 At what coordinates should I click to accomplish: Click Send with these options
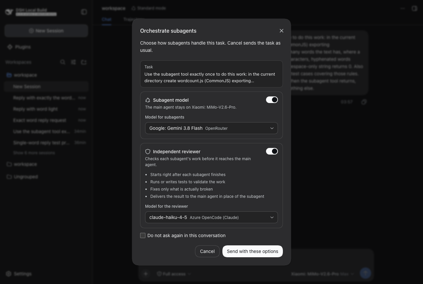pyautogui.click(x=252, y=251)
